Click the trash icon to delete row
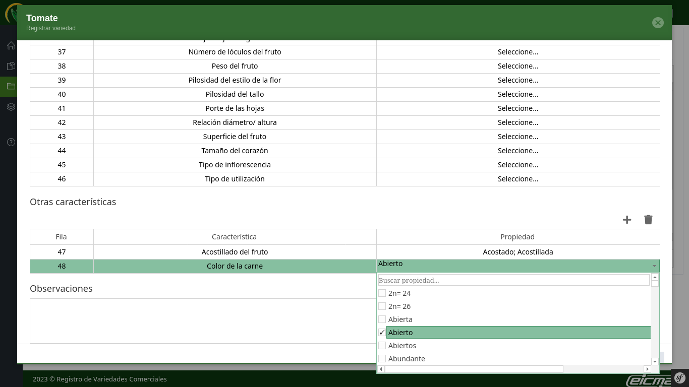The image size is (689, 387). point(648,220)
